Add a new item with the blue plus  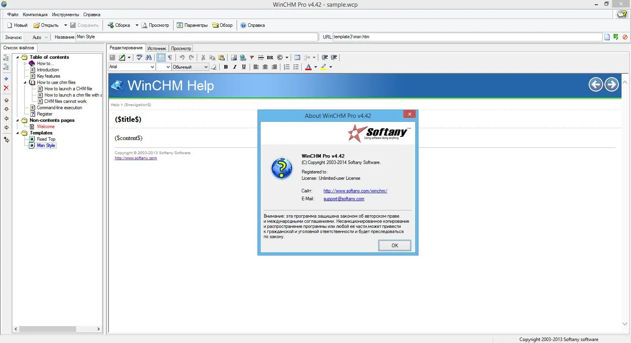tap(6, 79)
